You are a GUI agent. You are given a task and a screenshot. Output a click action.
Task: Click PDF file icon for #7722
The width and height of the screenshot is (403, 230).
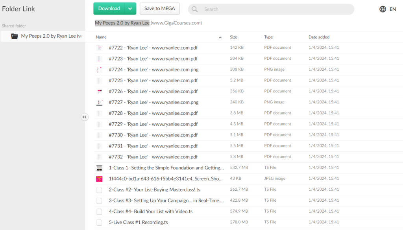point(99,48)
